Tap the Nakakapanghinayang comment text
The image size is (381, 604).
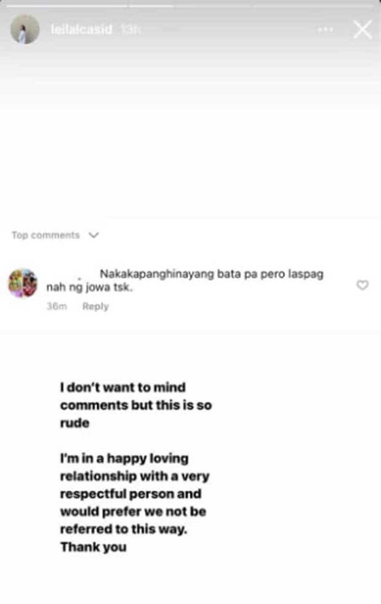pos(185,281)
